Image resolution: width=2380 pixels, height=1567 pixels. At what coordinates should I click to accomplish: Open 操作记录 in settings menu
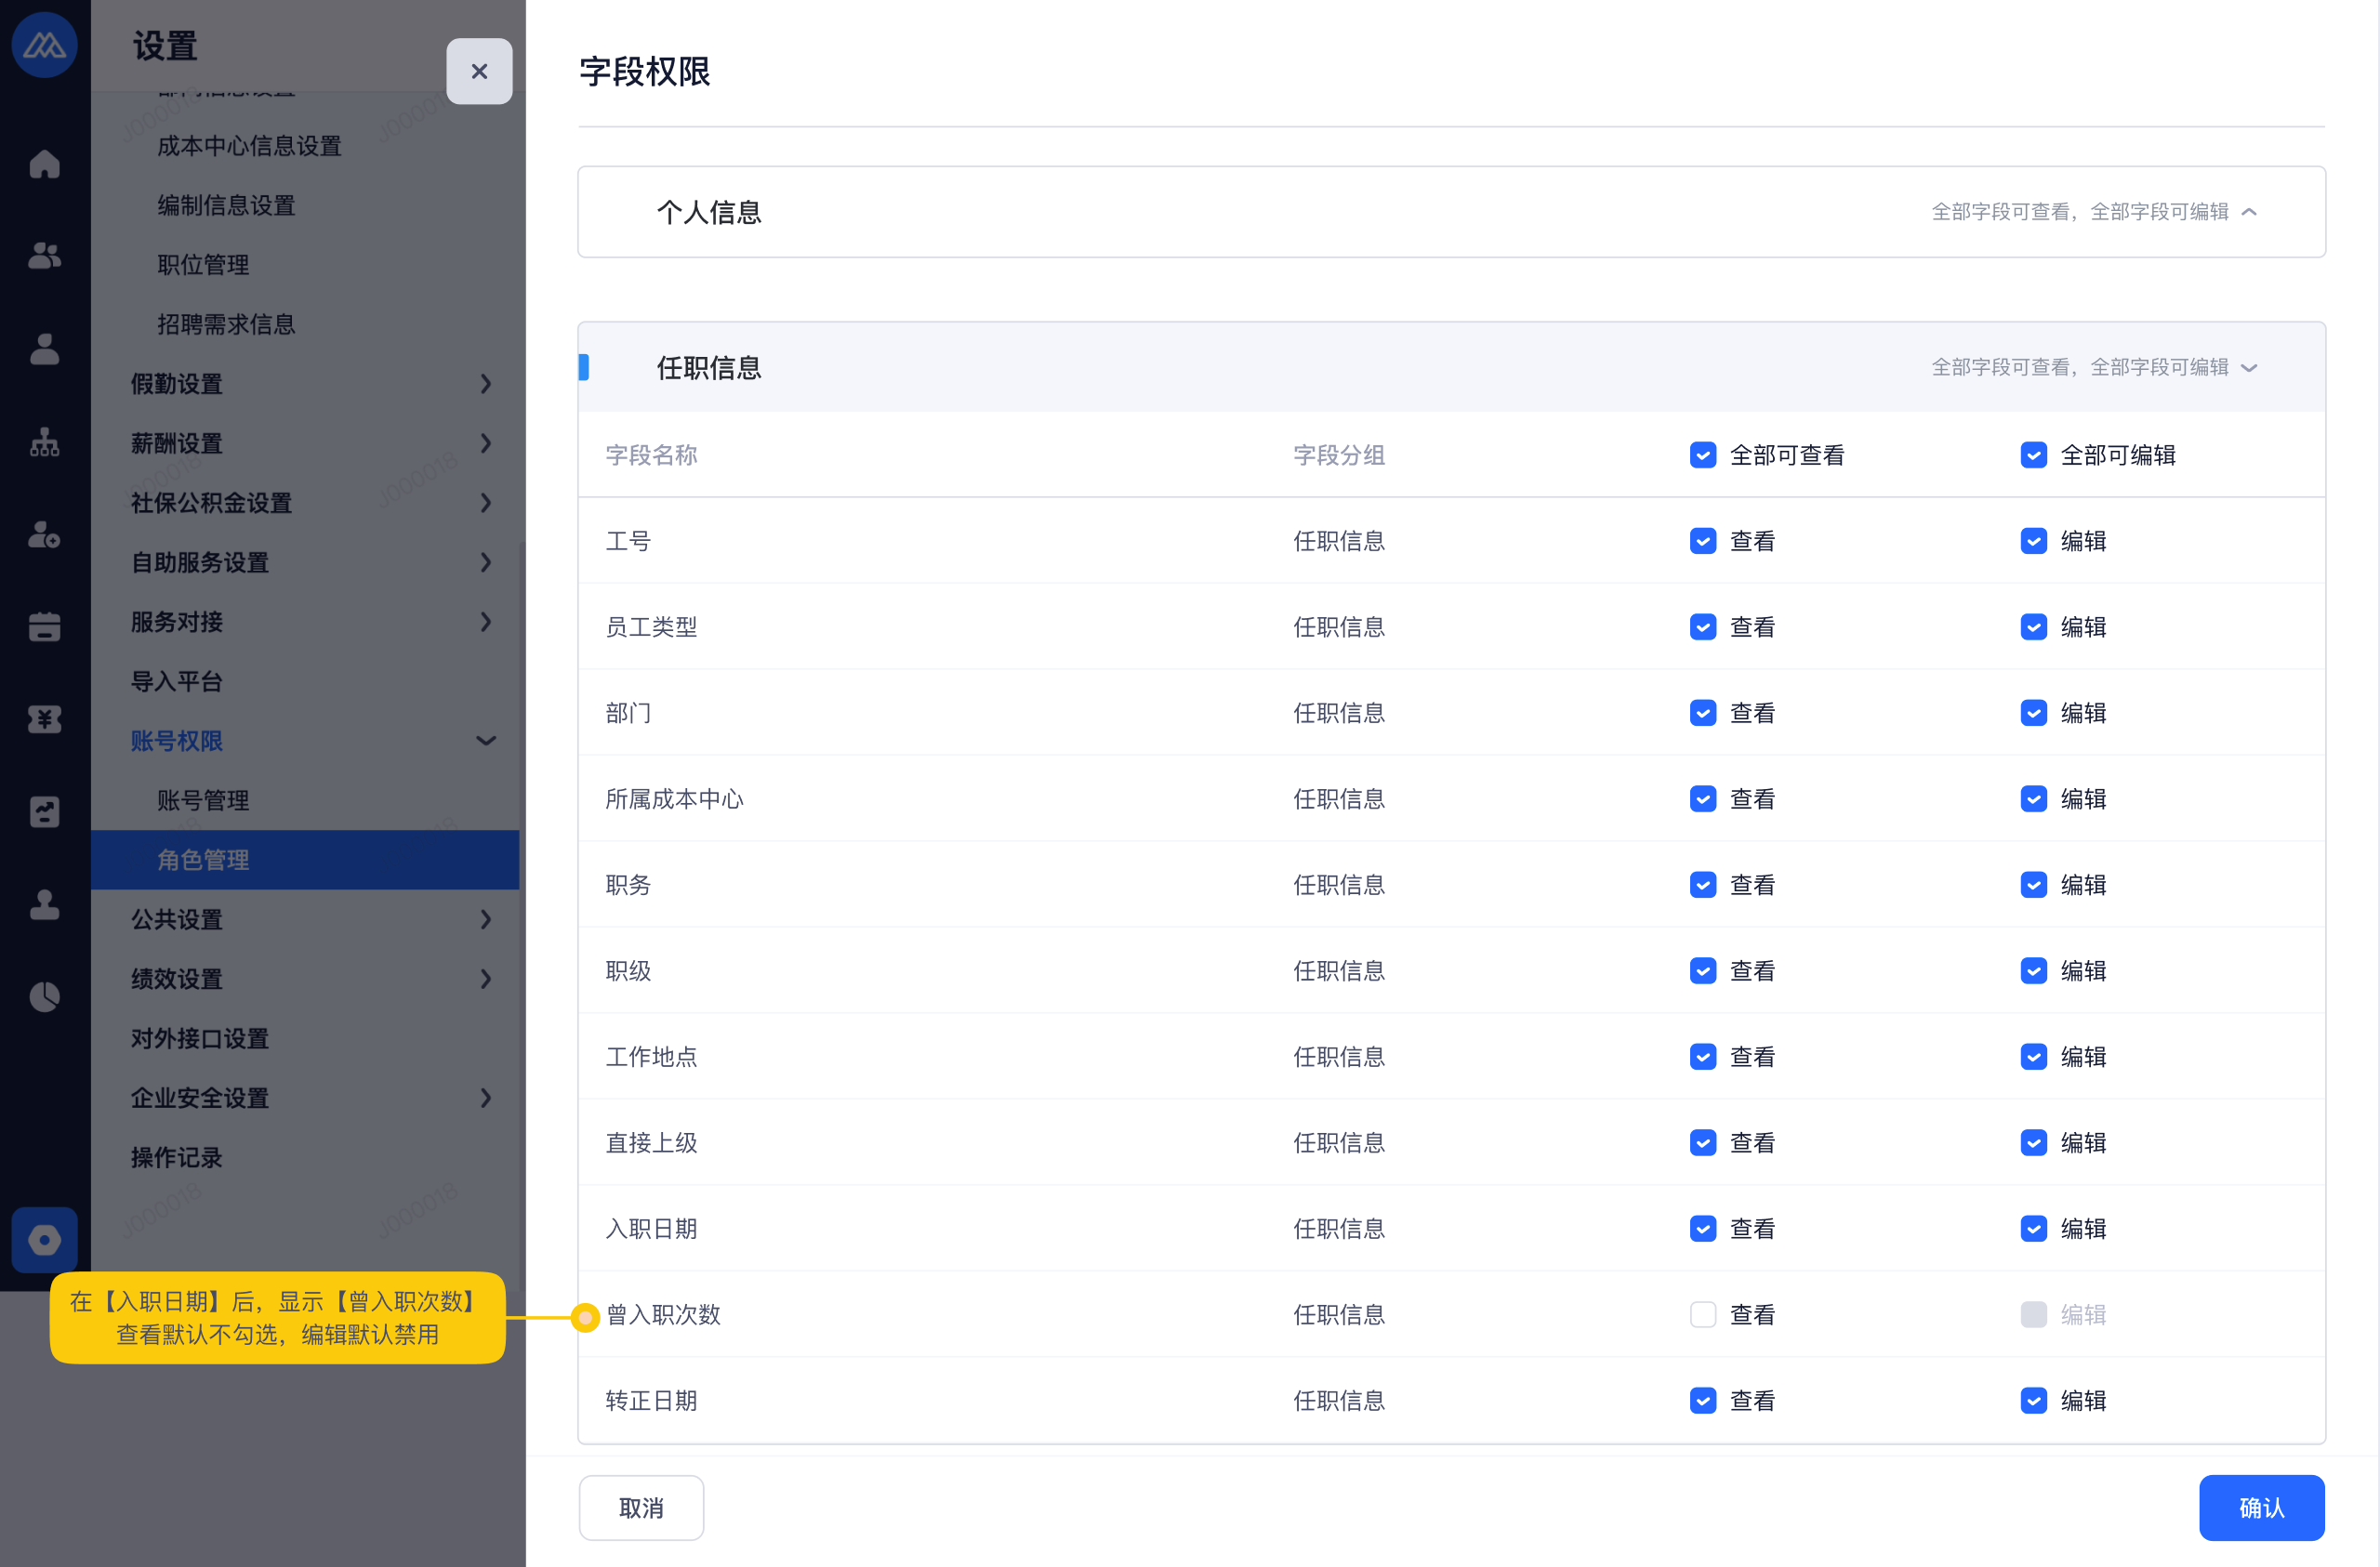click(176, 1157)
